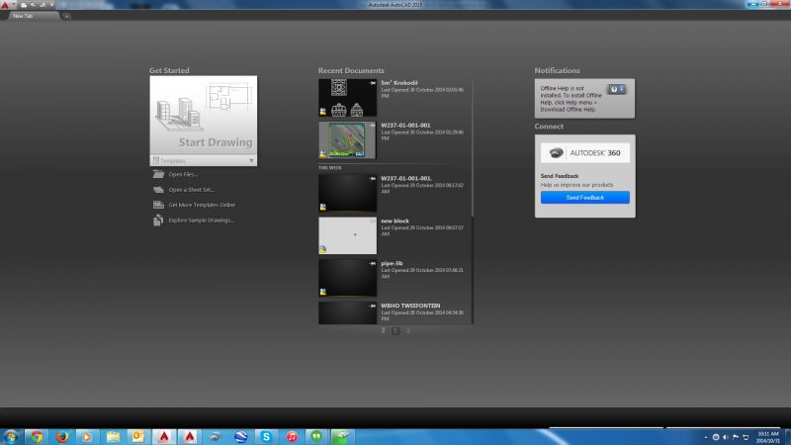This screenshot has width=791, height=445.
Task: Toggle pin on the new block document
Action: click(373, 221)
